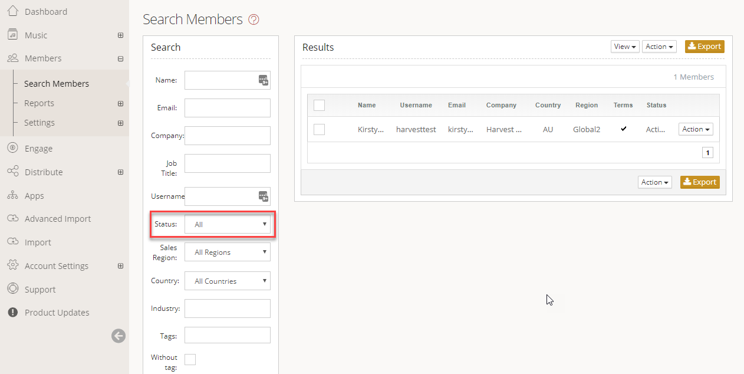Click the top Export button
The height and width of the screenshot is (374, 744).
coord(705,47)
